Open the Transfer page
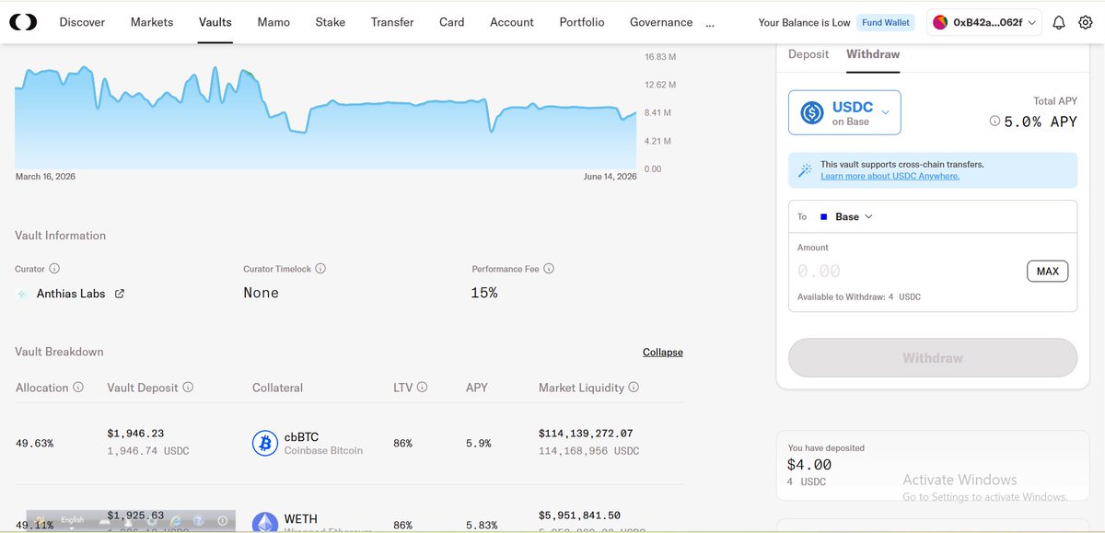This screenshot has width=1105, height=533. (392, 22)
